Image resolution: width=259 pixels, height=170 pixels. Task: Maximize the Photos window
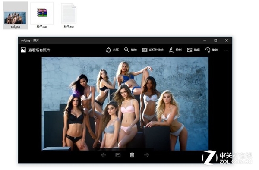[215, 41]
